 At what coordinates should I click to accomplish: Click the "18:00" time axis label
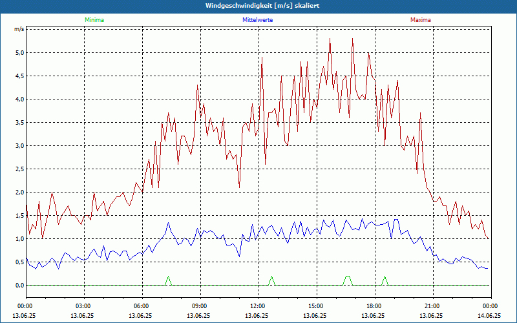tap(375, 306)
